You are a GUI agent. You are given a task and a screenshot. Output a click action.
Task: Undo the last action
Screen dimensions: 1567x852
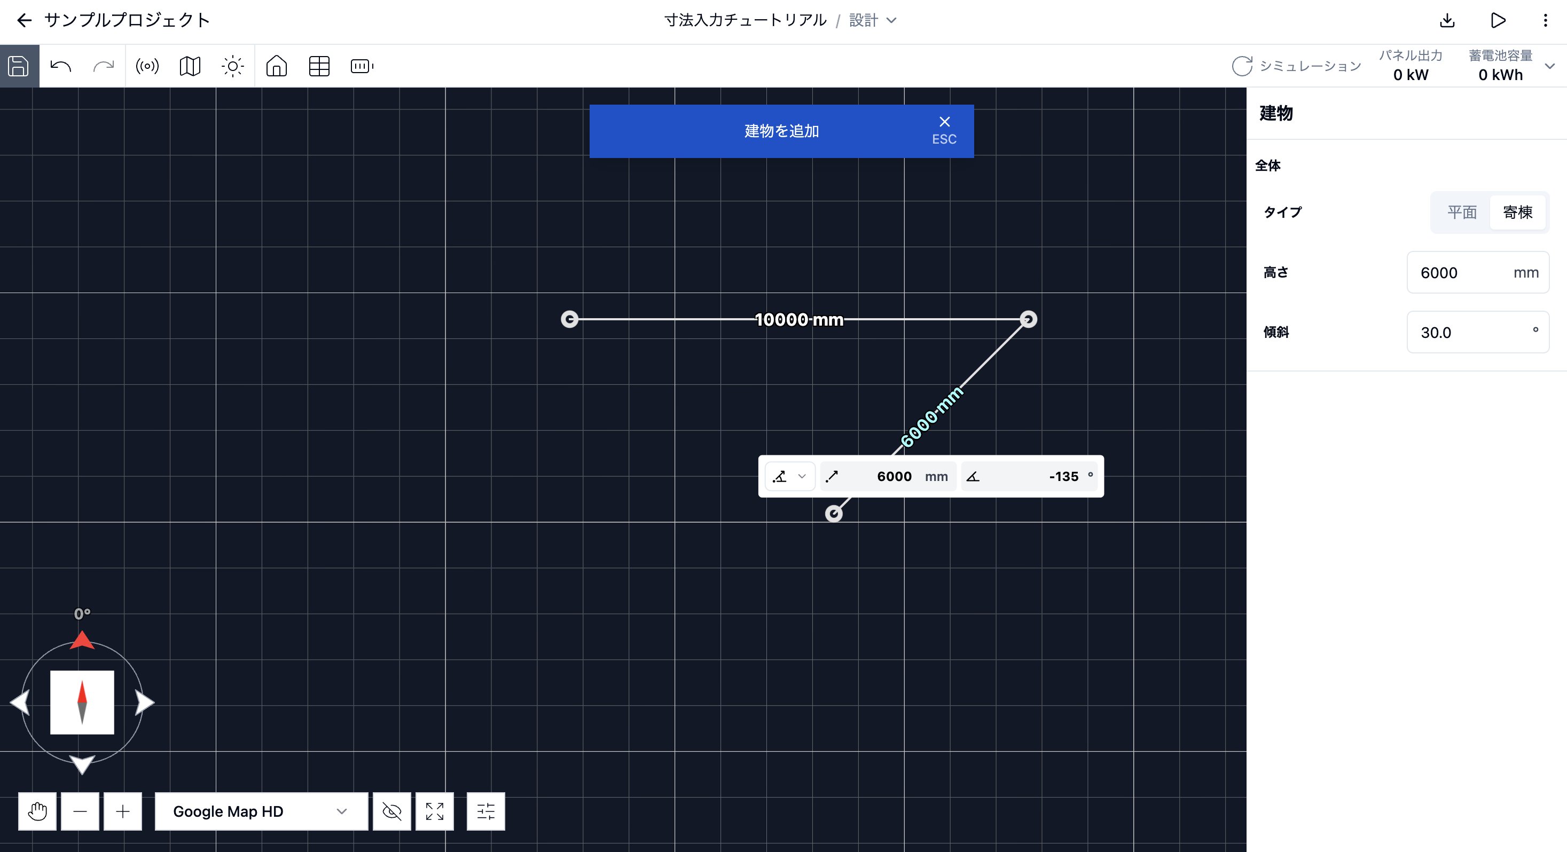tap(61, 66)
